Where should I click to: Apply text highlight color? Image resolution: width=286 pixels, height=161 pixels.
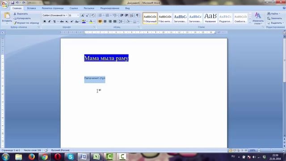point(84,21)
